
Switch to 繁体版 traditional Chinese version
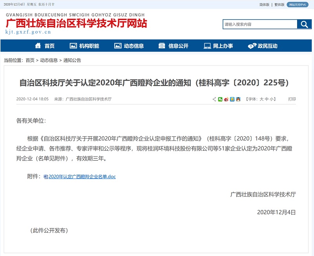[279, 5]
